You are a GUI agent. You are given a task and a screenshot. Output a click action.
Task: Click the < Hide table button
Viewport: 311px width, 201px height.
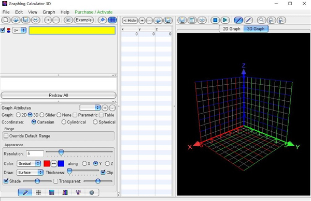pyautogui.click(x=130, y=20)
